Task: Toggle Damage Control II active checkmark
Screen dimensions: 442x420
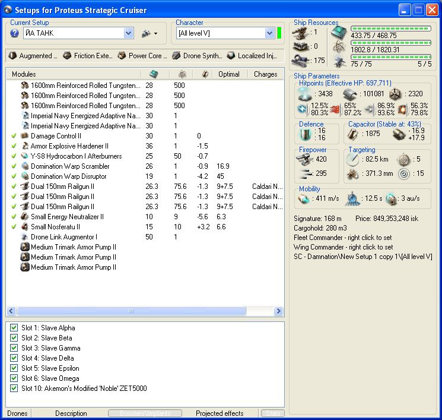Action: 14,136
